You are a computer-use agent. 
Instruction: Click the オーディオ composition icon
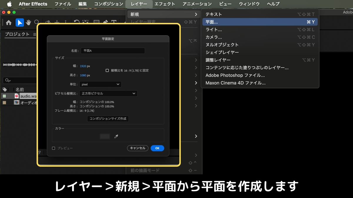point(17,103)
